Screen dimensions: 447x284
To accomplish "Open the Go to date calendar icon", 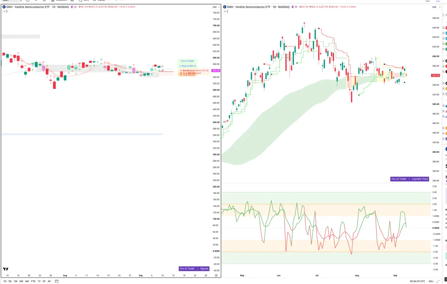I will (57, 281).
